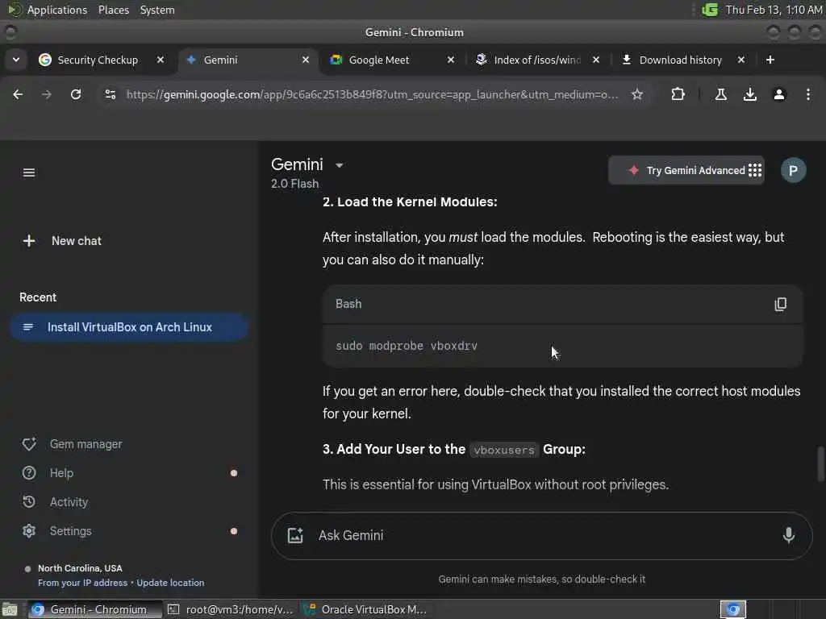Open the Gemini hamburger main menu
Screen dimensions: 826x619
pyautogui.click(x=29, y=172)
